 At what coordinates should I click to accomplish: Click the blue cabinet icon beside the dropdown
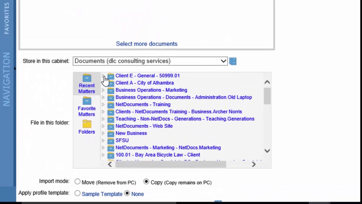pyautogui.click(x=233, y=61)
